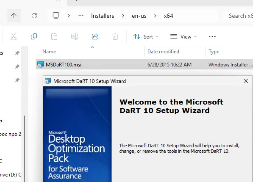
Task: Open the See more three-dot toolbar menu
Action: [x=212, y=37]
